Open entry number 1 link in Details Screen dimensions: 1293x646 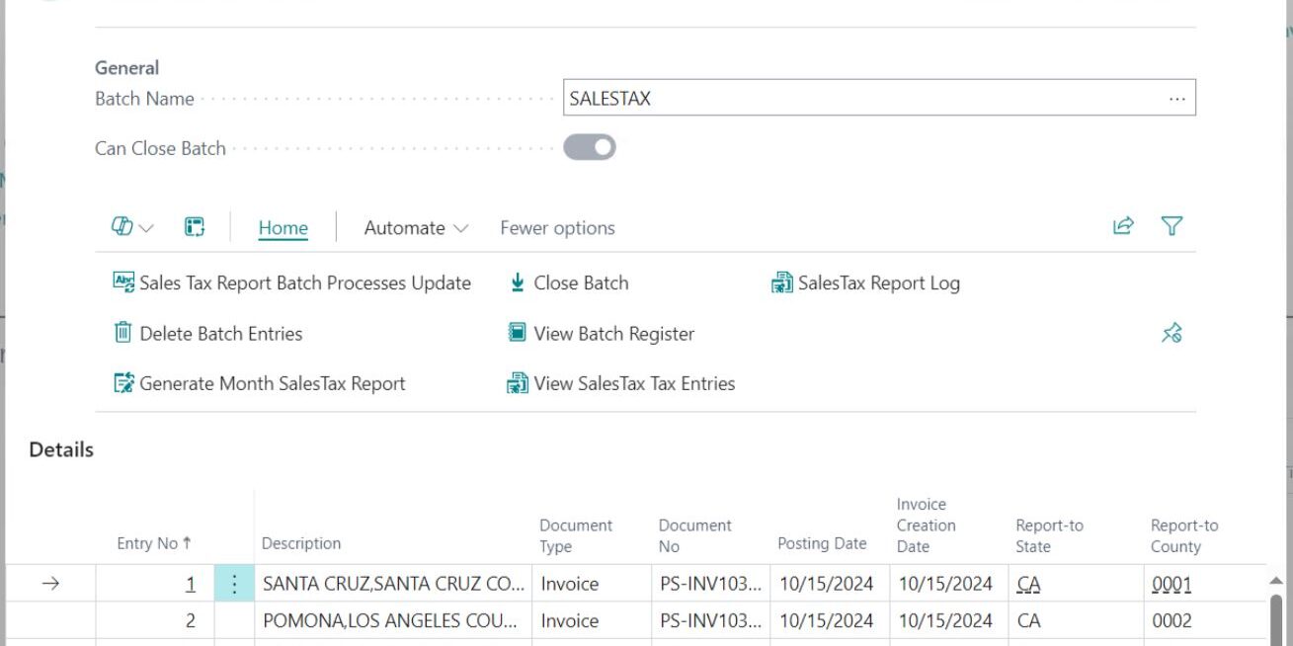[x=191, y=583]
